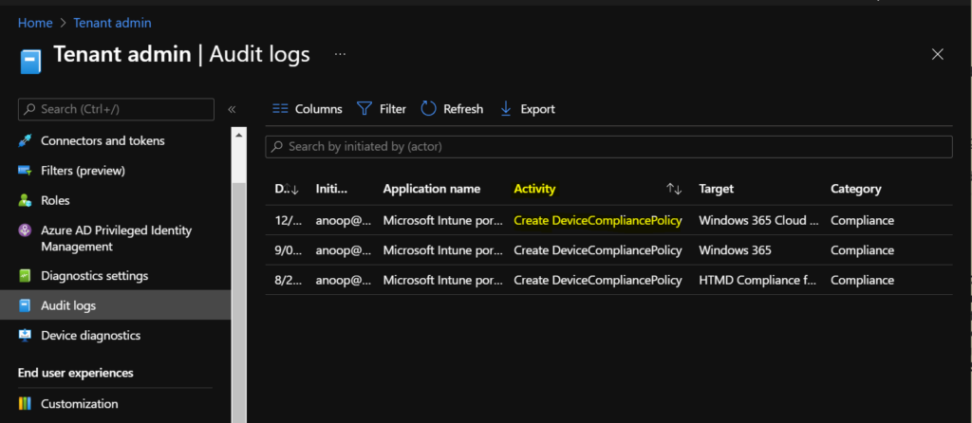Select the Windows 365 target cell
Viewport: 972px width, 423px height.
[x=735, y=250]
